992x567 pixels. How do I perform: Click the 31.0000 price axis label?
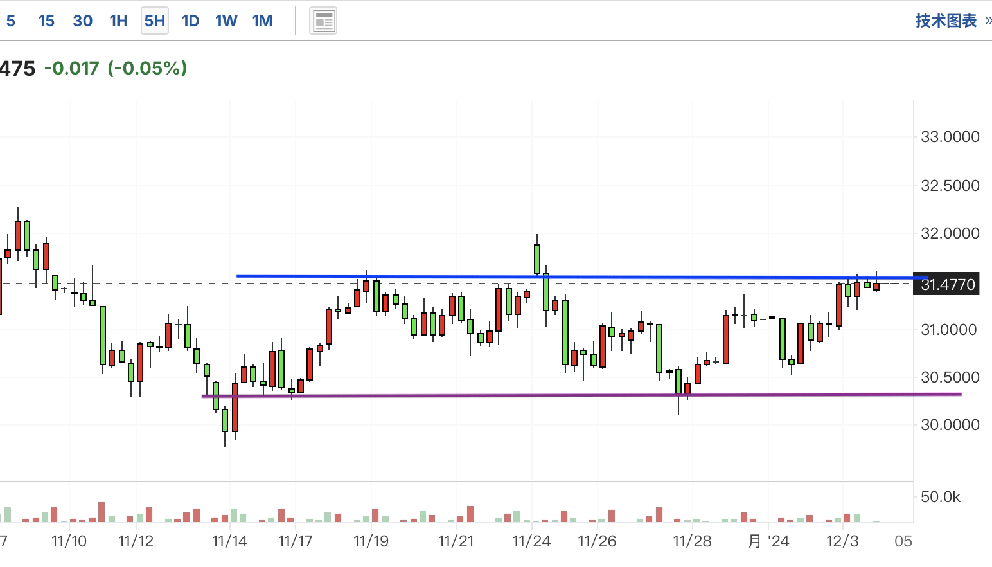[x=950, y=330]
